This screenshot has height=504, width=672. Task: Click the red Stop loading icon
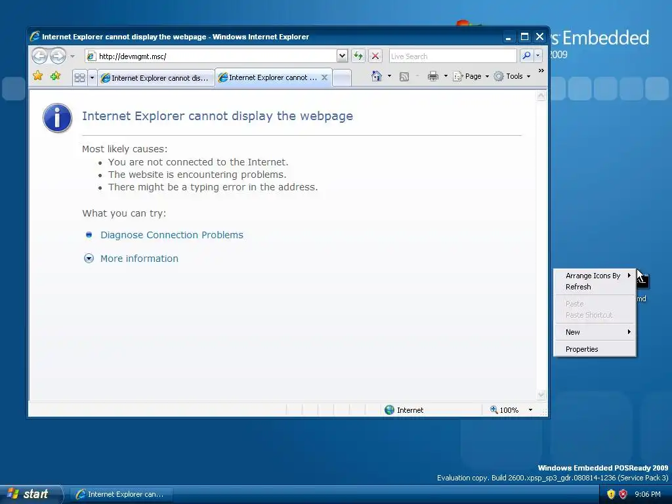coord(375,56)
